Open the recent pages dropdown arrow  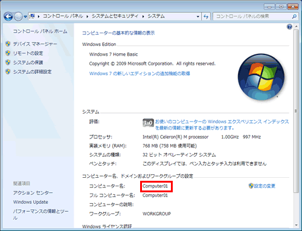pyautogui.click(x=25, y=17)
